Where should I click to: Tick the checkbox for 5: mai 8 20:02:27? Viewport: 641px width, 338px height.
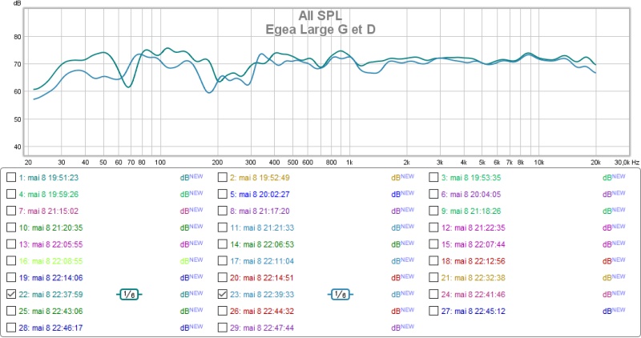[x=223, y=194]
